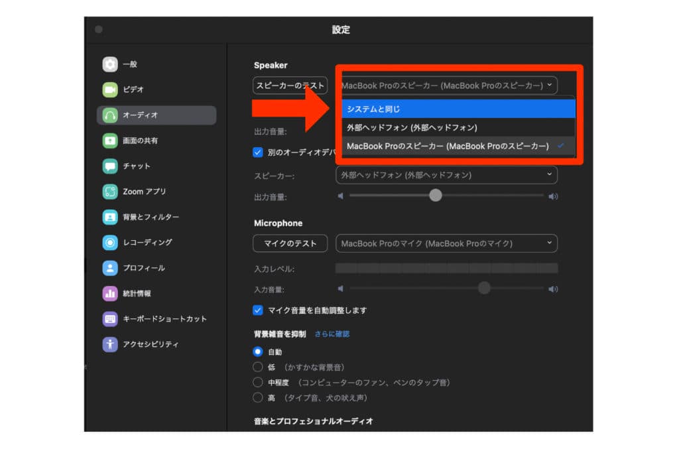Viewport: 679px width, 453px height.
Task: Choose MacBook Proのスピーカー list option
Action: 459,147
